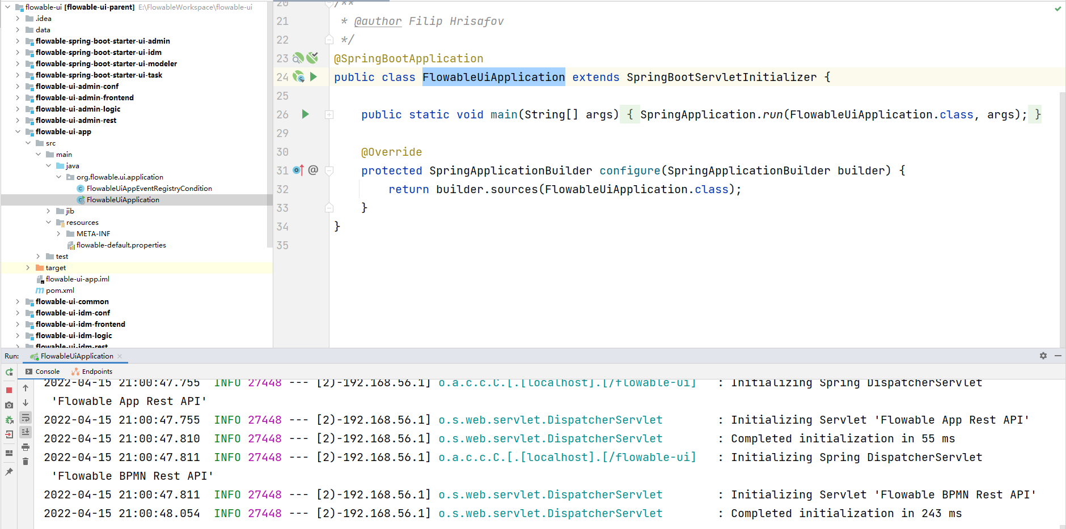Toggle Soft-Wrap in the console
This screenshot has width=1066, height=529.
pyautogui.click(x=26, y=417)
